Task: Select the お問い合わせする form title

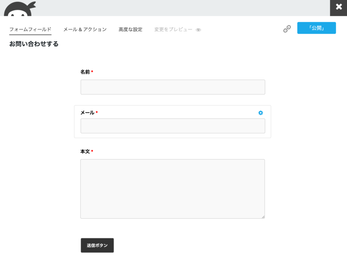Action: [34, 44]
